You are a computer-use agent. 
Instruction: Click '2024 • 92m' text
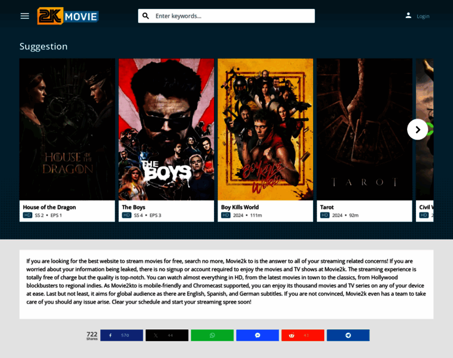pos(345,215)
